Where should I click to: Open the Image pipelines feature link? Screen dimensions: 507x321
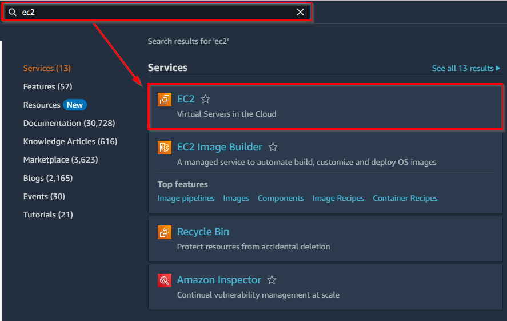(186, 198)
